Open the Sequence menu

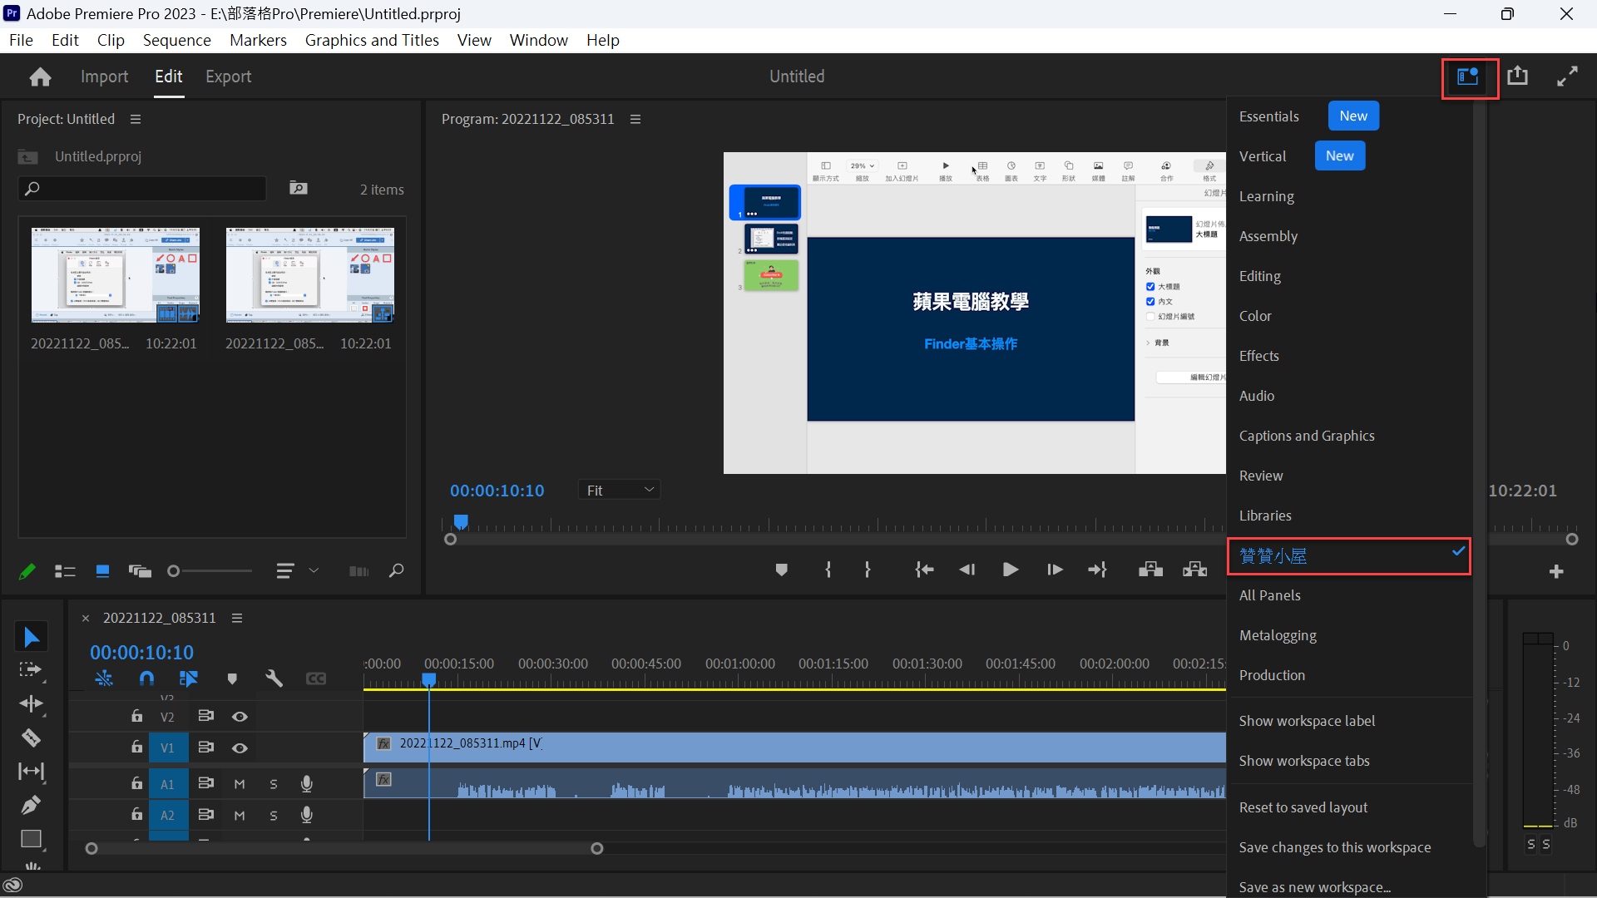[x=176, y=40]
